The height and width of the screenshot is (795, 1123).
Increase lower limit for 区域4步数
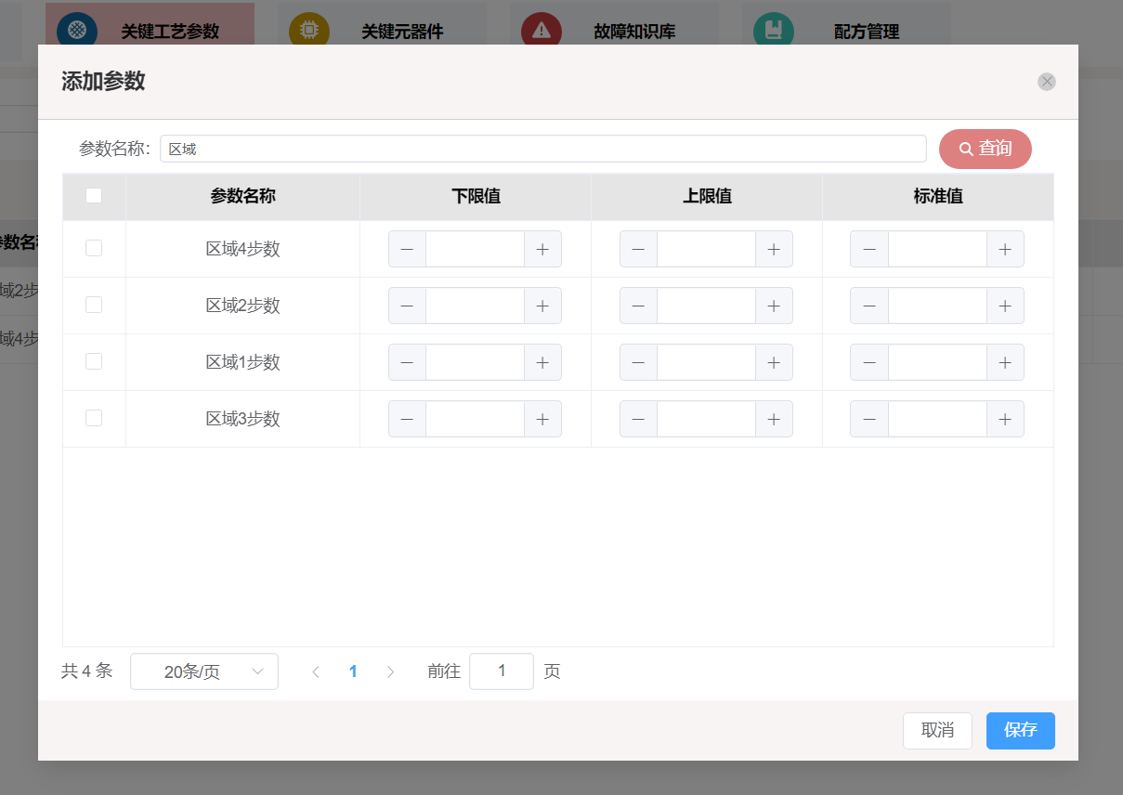[542, 249]
